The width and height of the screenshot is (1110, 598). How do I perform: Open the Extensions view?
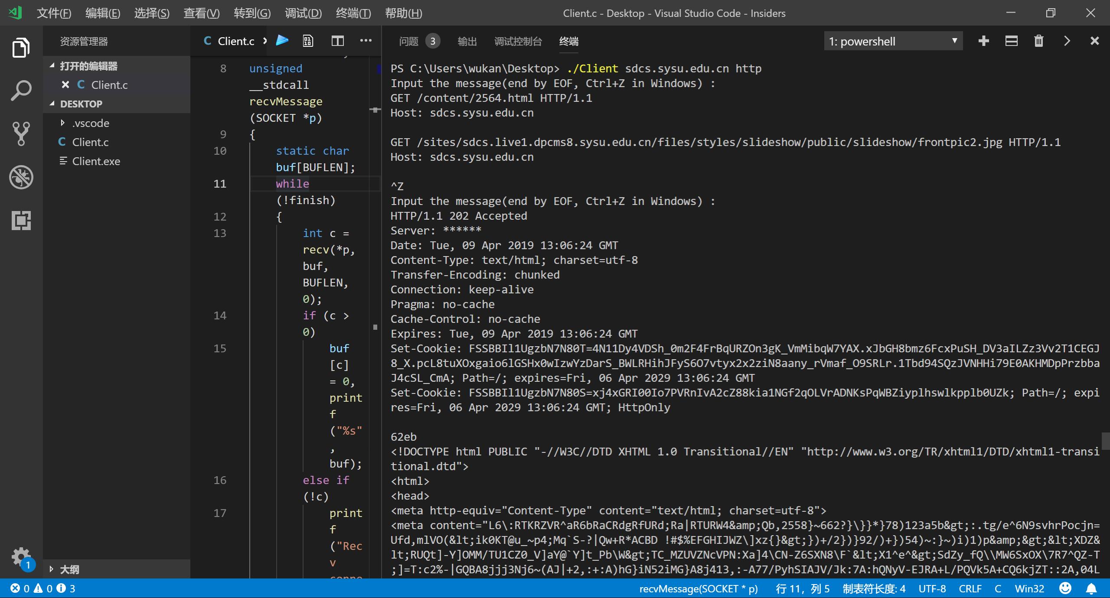point(21,221)
